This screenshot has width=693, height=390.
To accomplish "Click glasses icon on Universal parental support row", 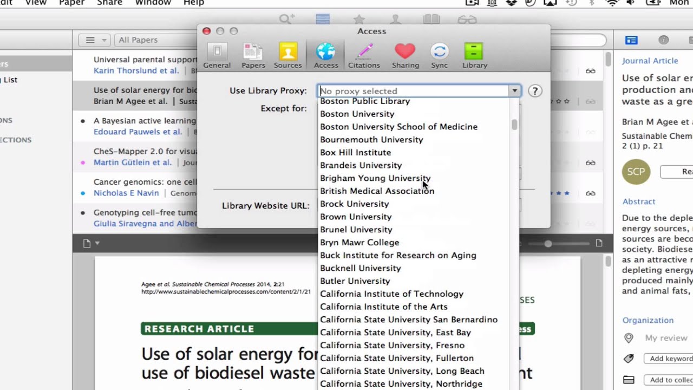I will click(x=591, y=71).
